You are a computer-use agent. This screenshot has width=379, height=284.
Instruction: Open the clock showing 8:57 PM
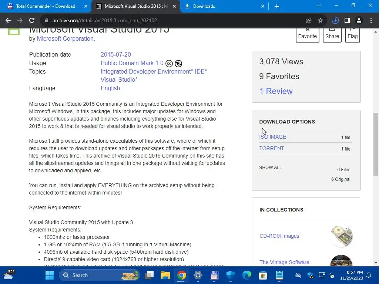[x=352, y=275]
